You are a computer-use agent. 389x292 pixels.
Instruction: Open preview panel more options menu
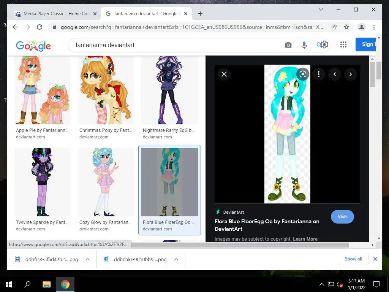point(319,74)
